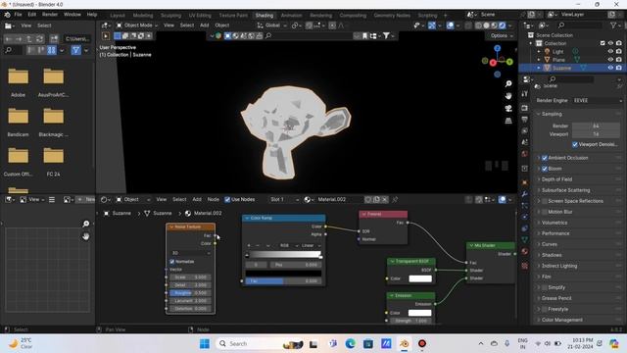Viewport: 627px width, 353px height.
Task: Uncheck Use Nodes checkbox
Action: click(x=227, y=199)
